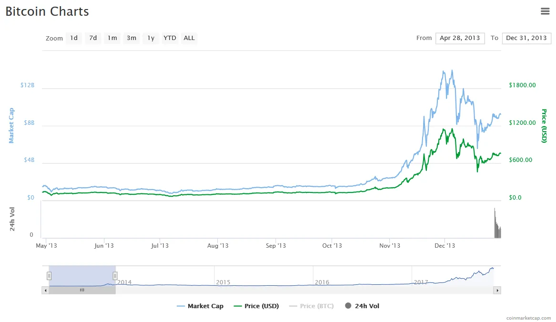Viewport: 556px width, 322px height.
Task: Toggle the Market Cap series legend
Action: tap(201, 306)
